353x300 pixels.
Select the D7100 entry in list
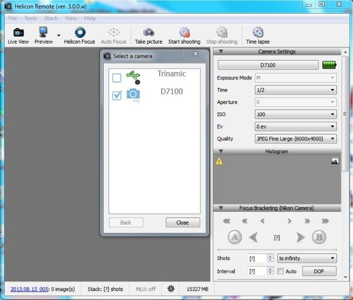click(154, 95)
